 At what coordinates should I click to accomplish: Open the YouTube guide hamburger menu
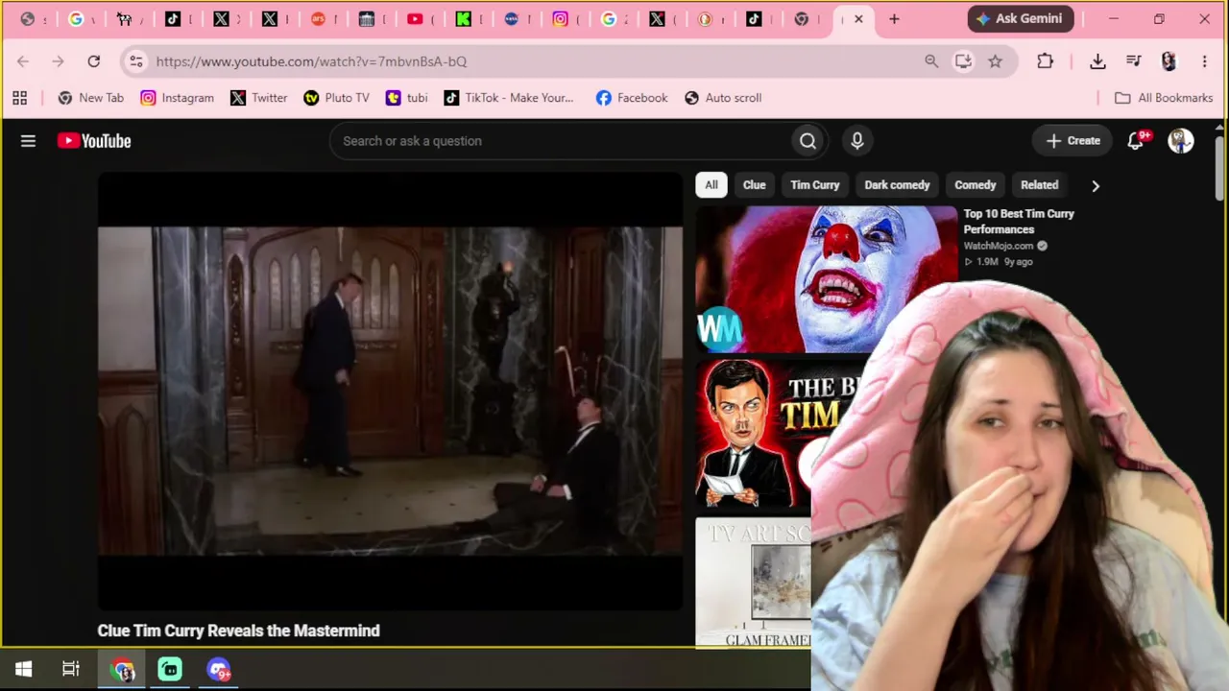tap(28, 141)
